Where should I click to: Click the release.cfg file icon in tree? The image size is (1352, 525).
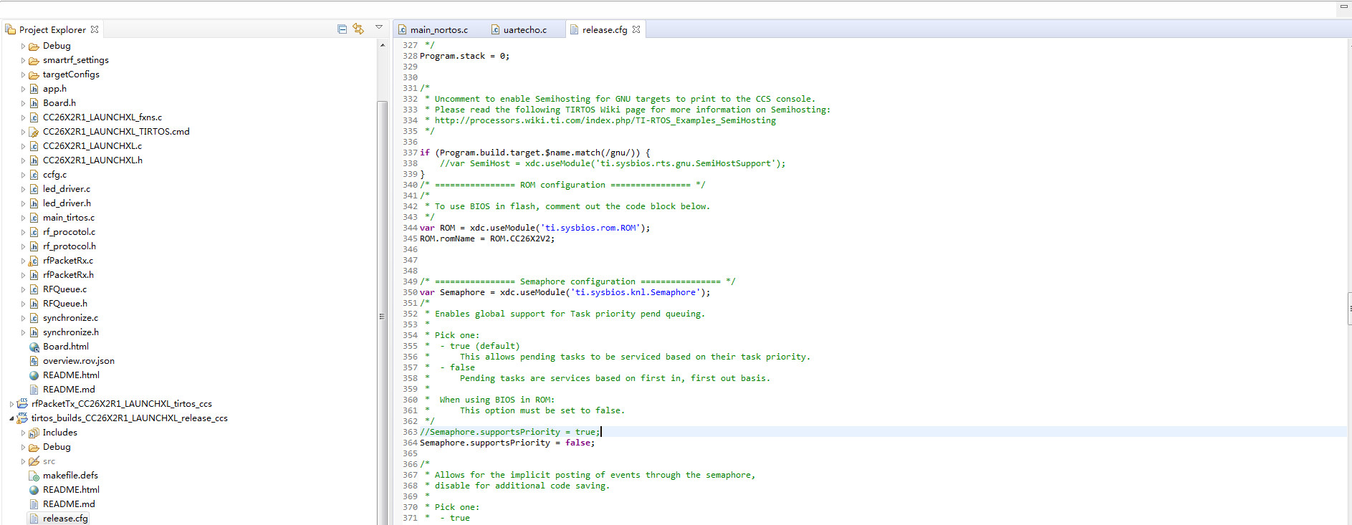coord(34,519)
